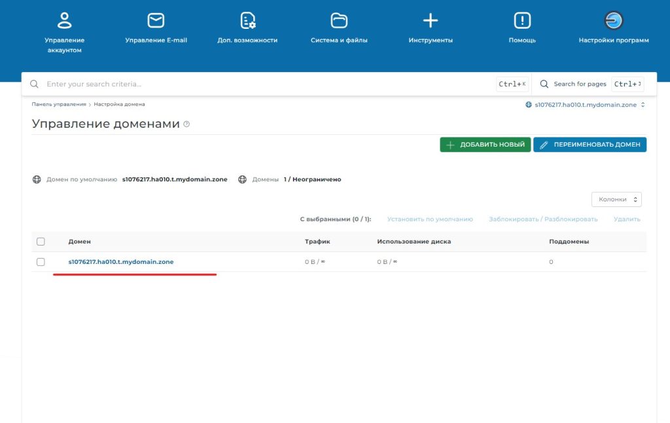This screenshot has width=670, height=423.
Task: Click the Система и файлы folder icon
Action: 338,20
